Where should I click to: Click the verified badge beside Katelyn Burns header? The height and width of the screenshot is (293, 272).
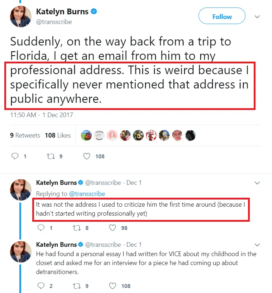pyautogui.click(x=94, y=11)
